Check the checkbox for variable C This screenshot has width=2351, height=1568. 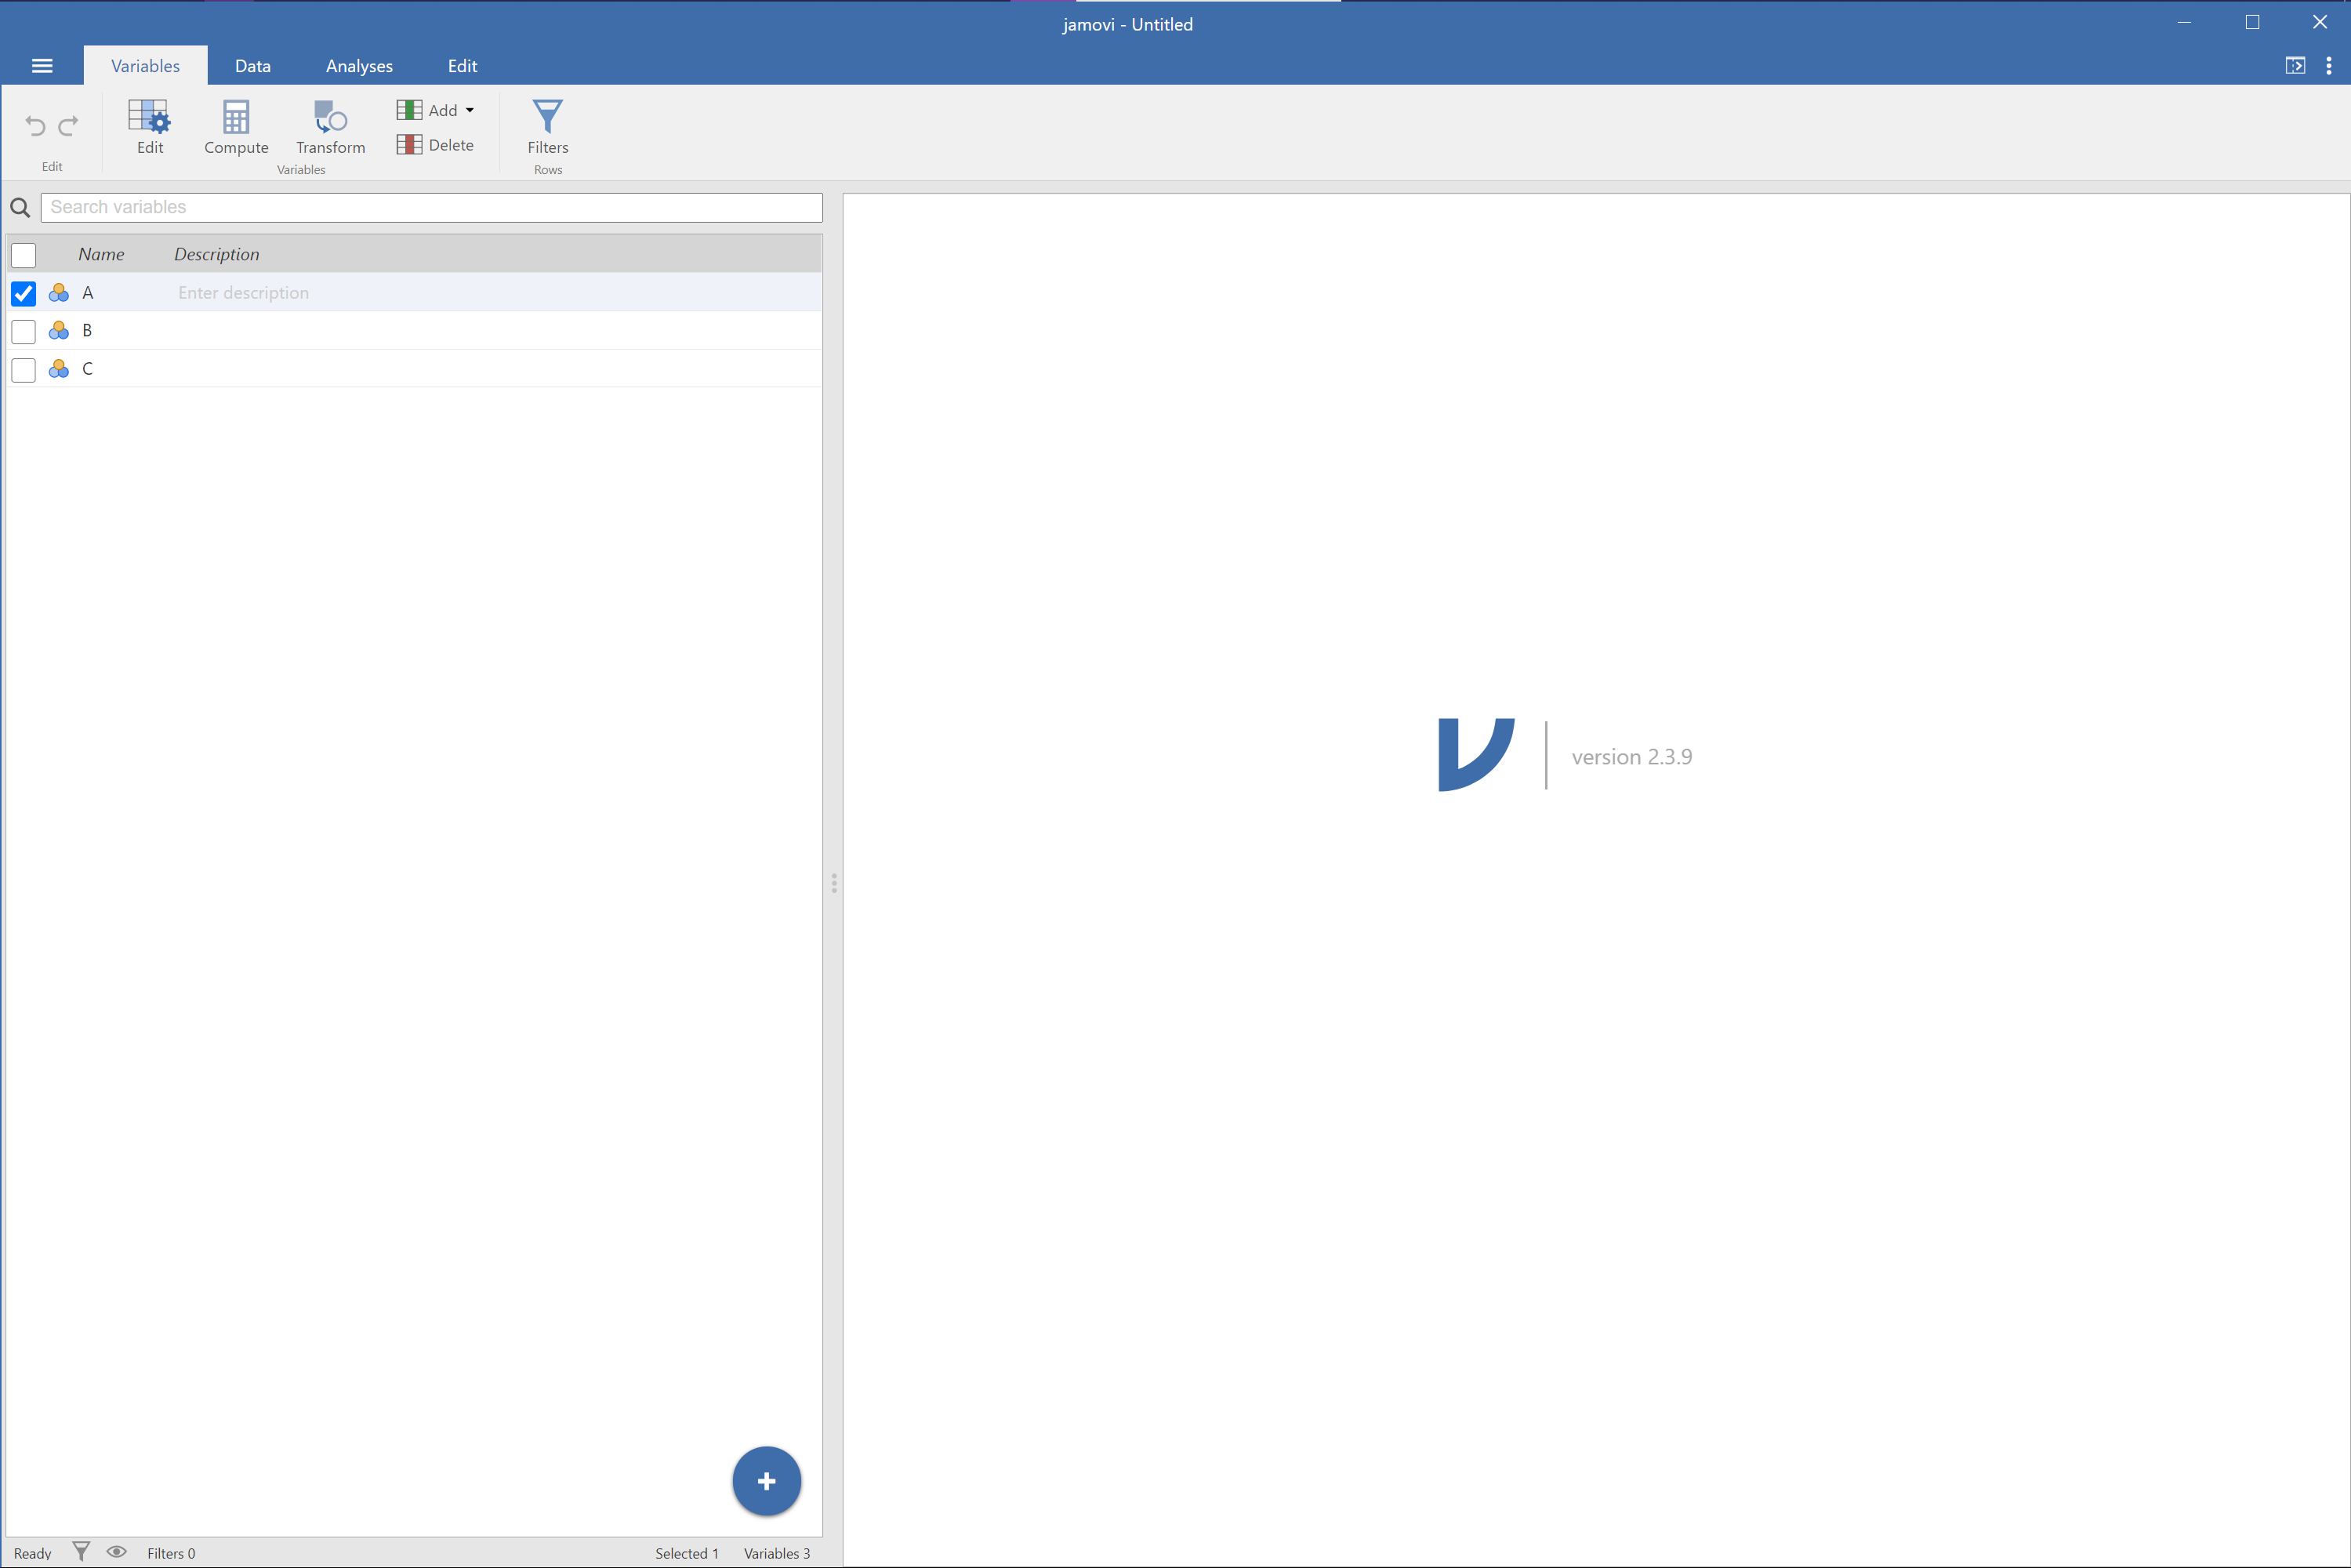click(x=24, y=370)
